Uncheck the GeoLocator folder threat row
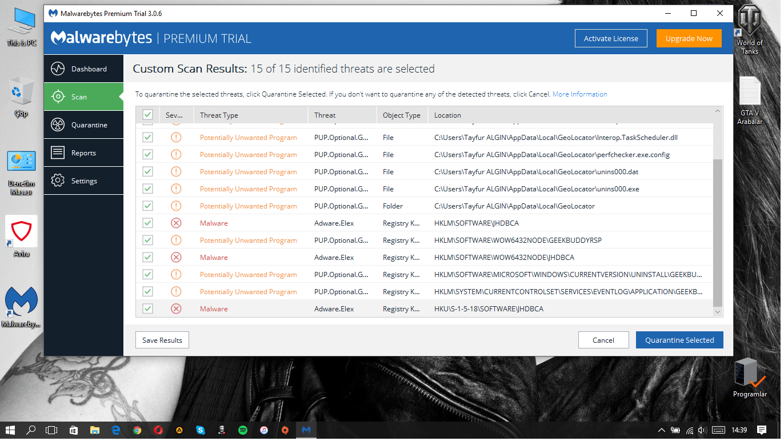Viewport: 784px width, 441px height. [x=147, y=206]
